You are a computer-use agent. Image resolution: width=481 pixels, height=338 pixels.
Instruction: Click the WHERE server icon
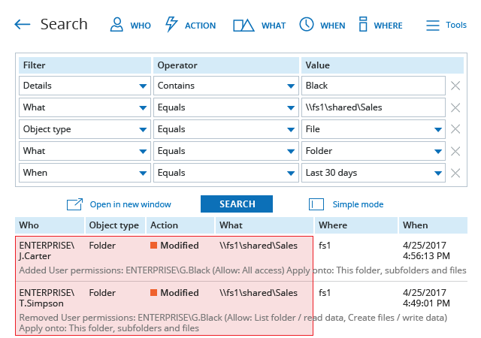(363, 24)
